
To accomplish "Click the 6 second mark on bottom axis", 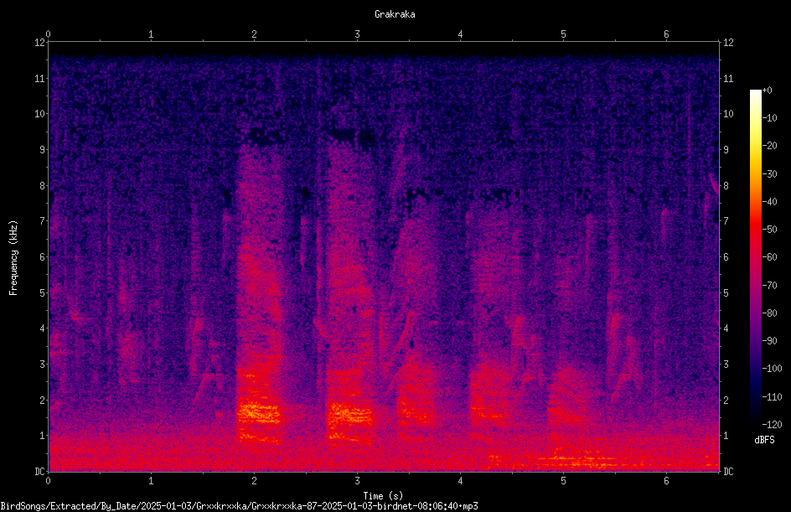I will [666, 481].
